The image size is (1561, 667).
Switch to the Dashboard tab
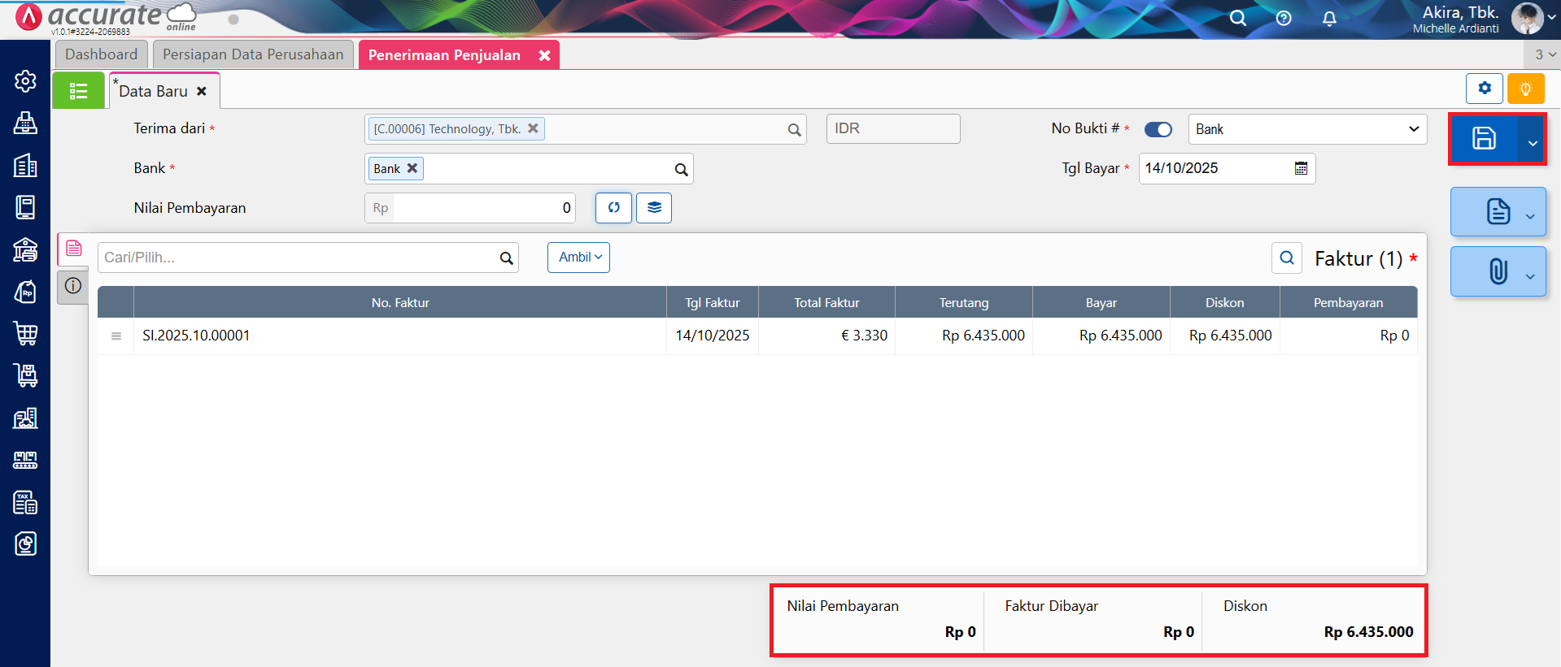tap(102, 54)
